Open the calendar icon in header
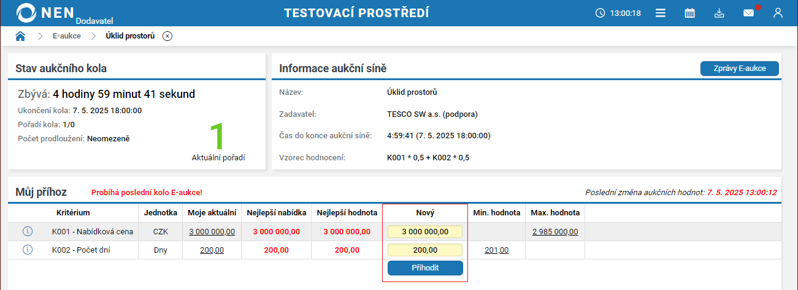The image size is (798, 290). 690,13
